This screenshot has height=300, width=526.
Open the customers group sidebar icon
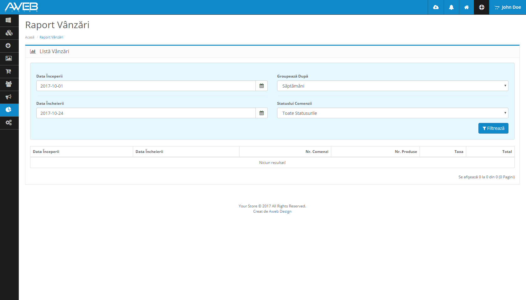[x=9, y=84]
